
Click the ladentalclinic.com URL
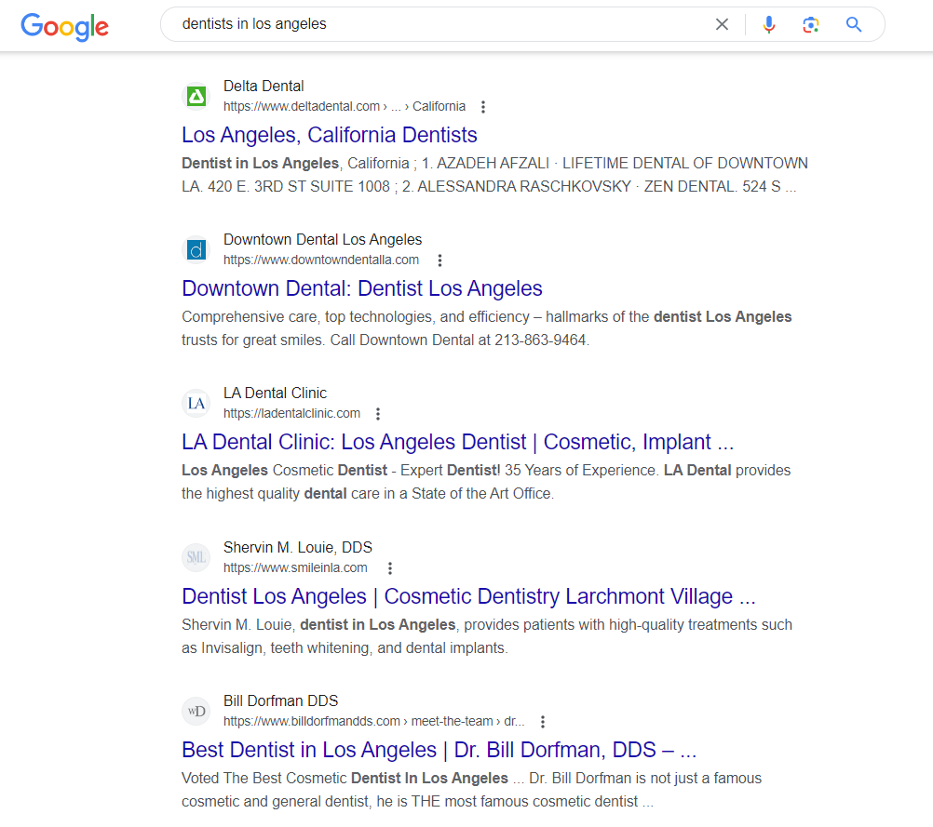tap(292, 413)
